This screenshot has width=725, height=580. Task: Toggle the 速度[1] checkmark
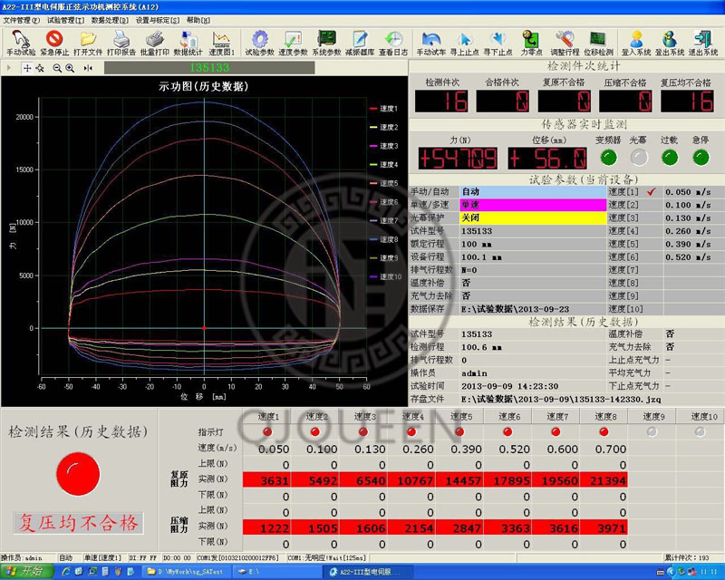pos(651,191)
